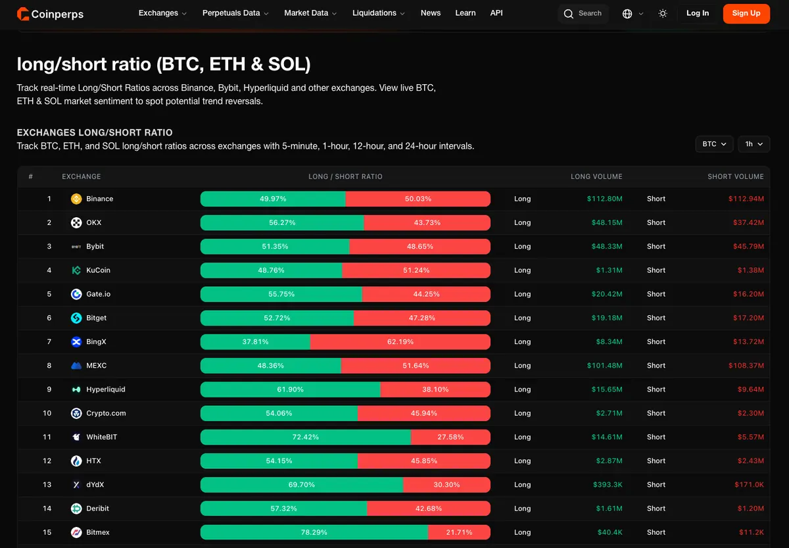The image size is (789, 548).
Task: Open the 1h interval dropdown
Action: [753, 143]
